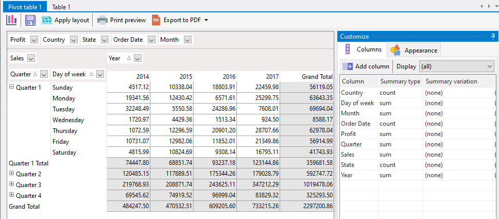Expand the Quarter 2 row group

(11, 174)
